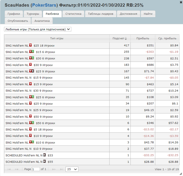Click the resize grip of the dialog
Viewport: 183px width, 176px height.
click(x=181, y=174)
